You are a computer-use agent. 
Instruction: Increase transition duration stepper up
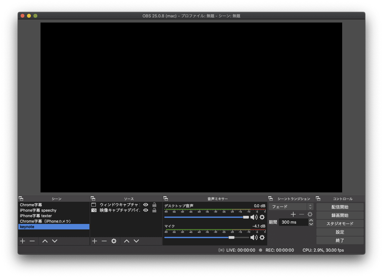pyautogui.click(x=311, y=220)
